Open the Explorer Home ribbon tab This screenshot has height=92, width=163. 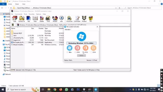tap(10, 4)
